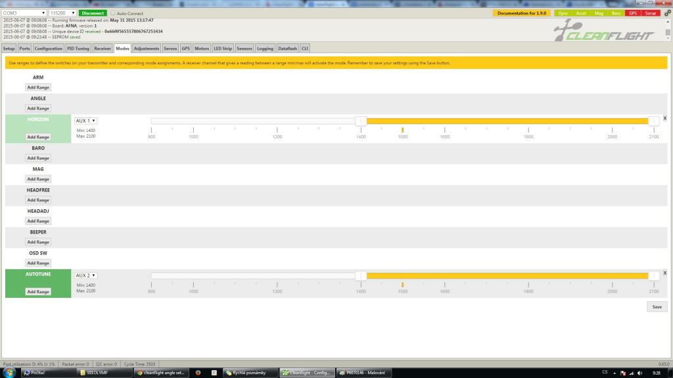Save the mode settings with Save button
This screenshot has width=673, height=378.
click(x=657, y=306)
